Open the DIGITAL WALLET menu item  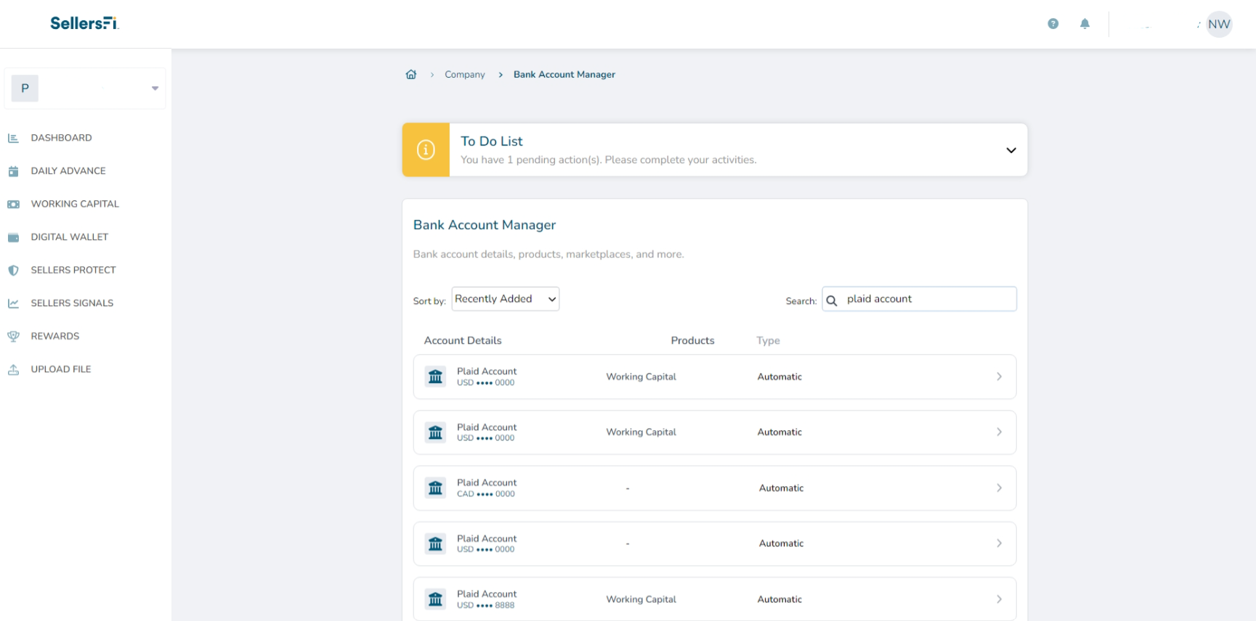pos(70,237)
